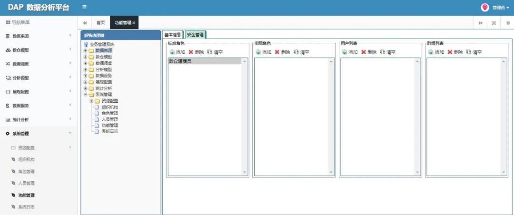The height and width of the screenshot is (215, 514).
Task: Click 清空 in the 实际角色 group
Action: click(301, 52)
